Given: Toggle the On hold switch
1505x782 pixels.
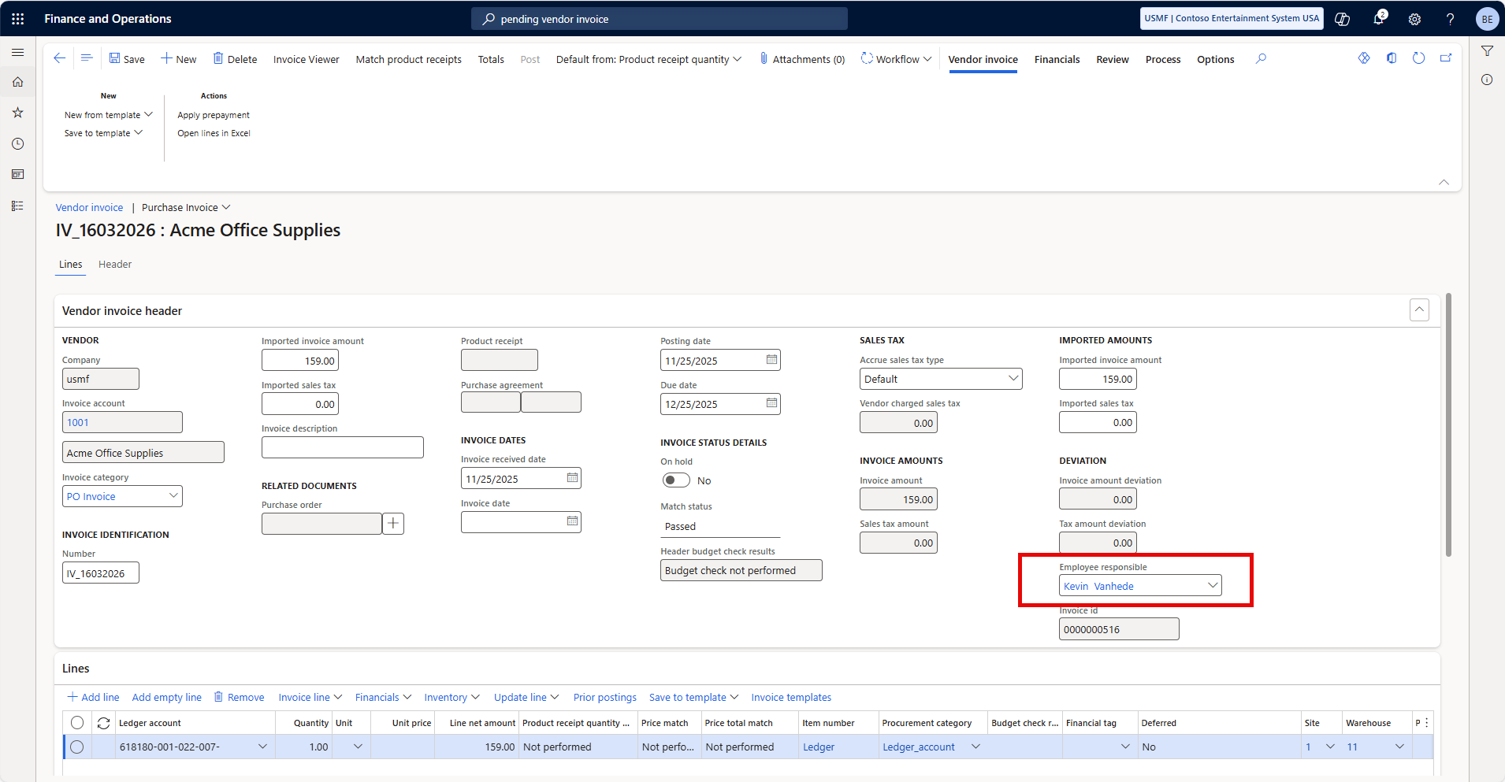Looking at the screenshot, I should click(675, 480).
